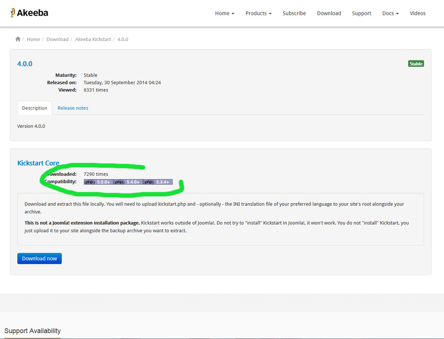Click the 'Support Availability' heading
The image size is (444, 339).
(x=32, y=331)
